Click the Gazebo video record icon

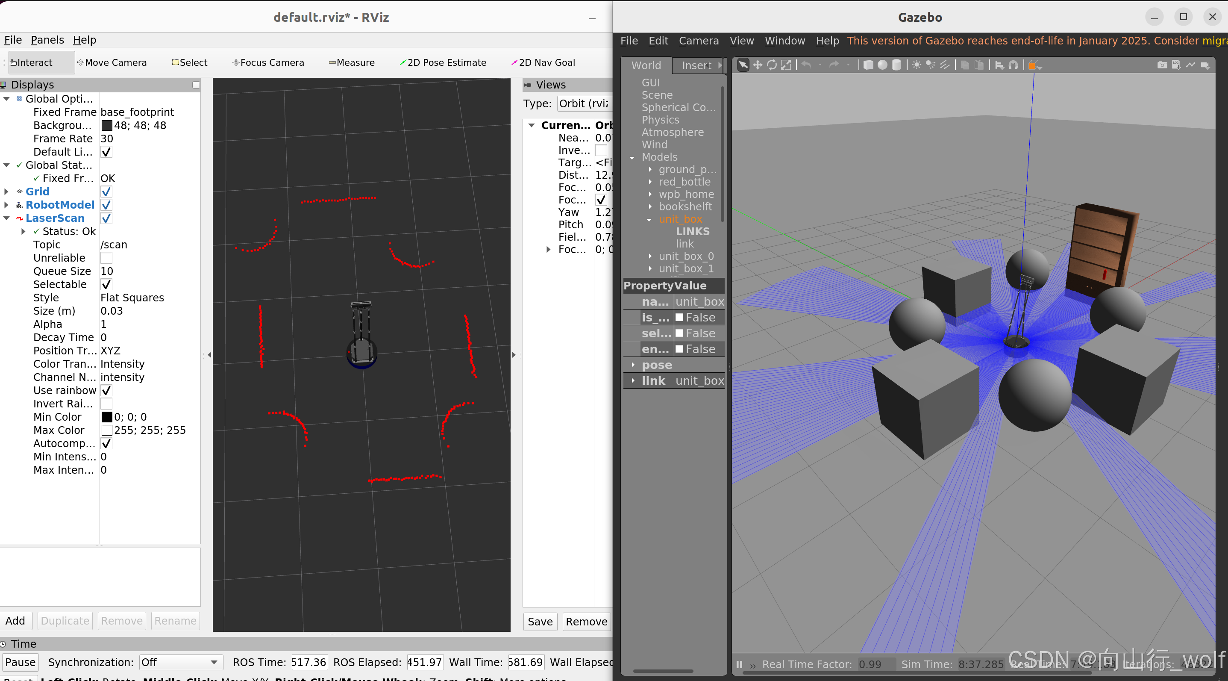click(x=1205, y=65)
